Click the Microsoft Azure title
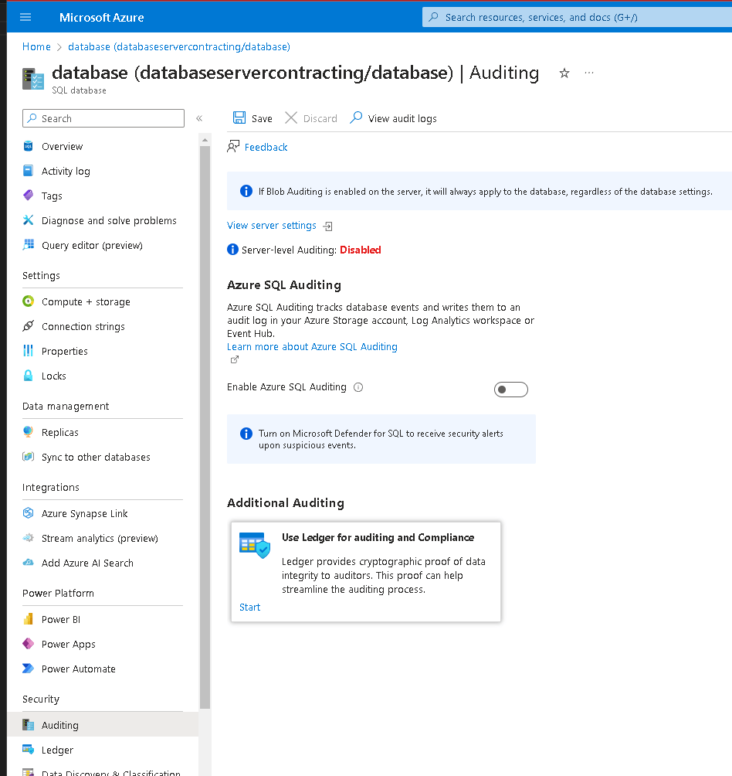 pos(101,17)
